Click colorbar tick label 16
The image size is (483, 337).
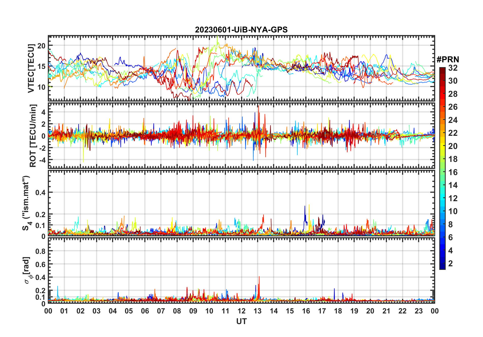pos(453,172)
